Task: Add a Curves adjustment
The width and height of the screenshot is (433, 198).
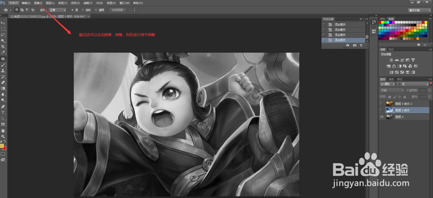Action: [x=402, y=60]
